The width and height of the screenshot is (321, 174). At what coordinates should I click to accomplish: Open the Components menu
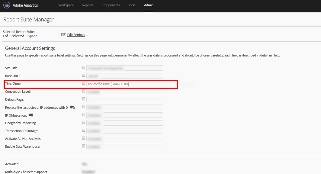(111, 5)
